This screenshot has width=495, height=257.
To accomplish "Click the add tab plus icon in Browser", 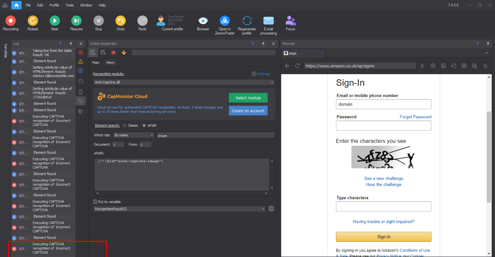I will coord(433,66).
